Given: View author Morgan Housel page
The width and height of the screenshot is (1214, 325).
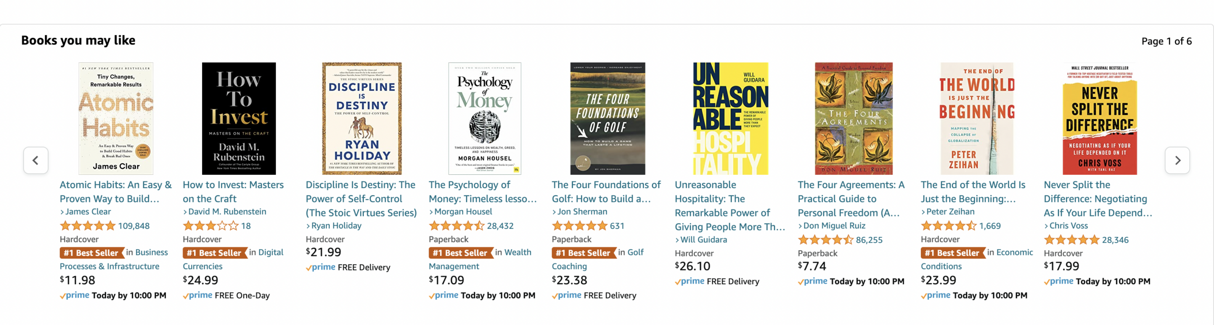Looking at the screenshot, I should click(463, 212).
